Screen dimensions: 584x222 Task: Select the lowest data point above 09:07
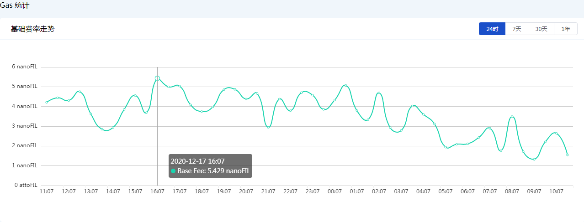pos(534,159)
